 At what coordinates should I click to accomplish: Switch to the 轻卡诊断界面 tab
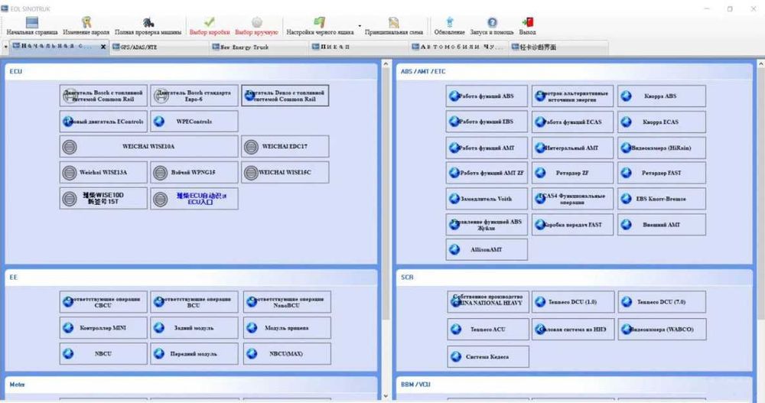558,47
